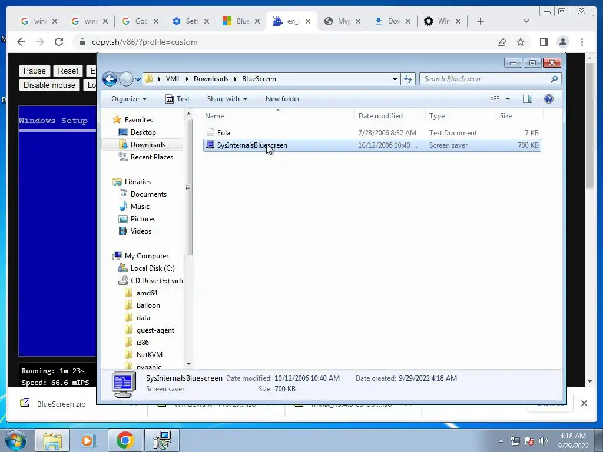The height and width of the screenshot is (452, 603).
Task: Open Chrome from the taskbar
Action: (125, 440)
